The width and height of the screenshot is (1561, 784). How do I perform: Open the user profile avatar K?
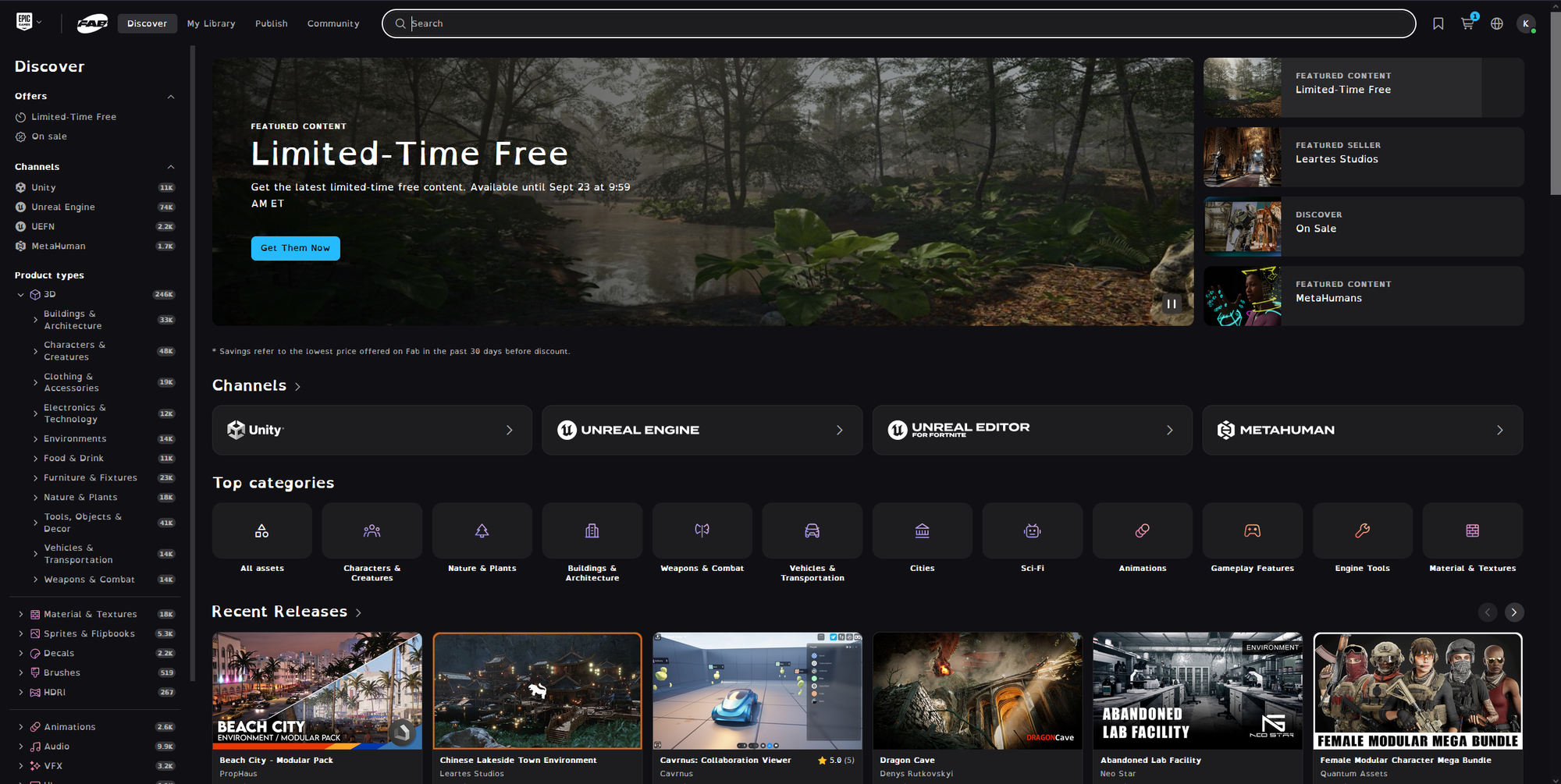(1526, 23)
